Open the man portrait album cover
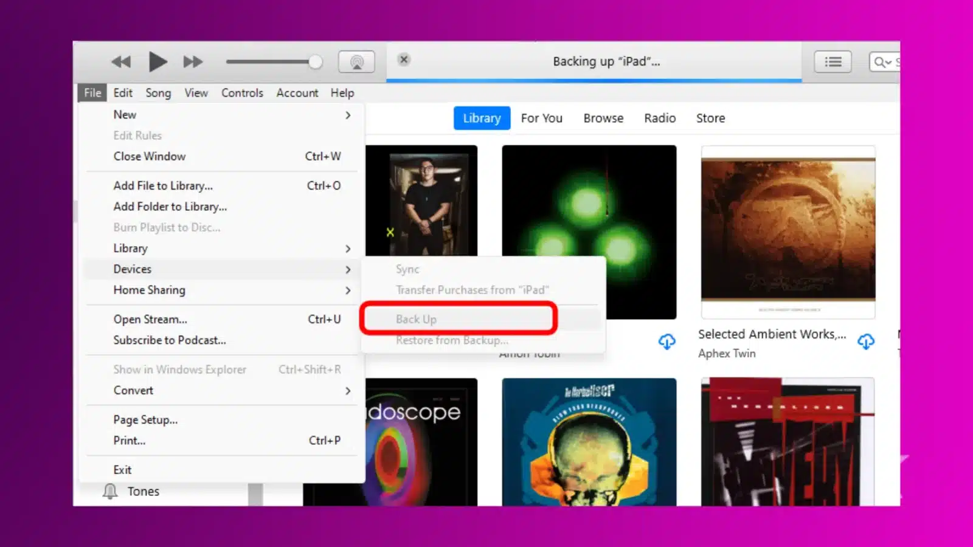The image size is (973, 547). [x=421, y=201]
